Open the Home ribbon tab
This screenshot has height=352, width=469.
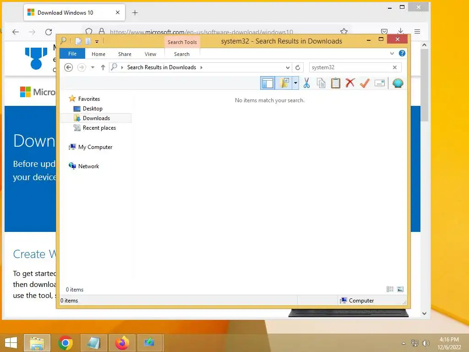tap(98, 54)
